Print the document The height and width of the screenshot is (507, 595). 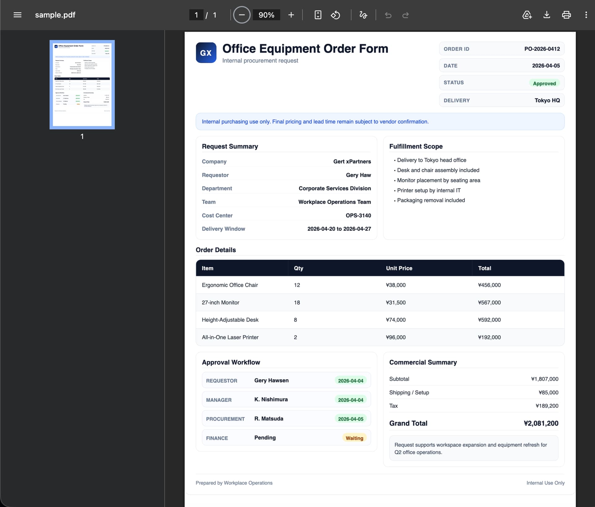click(566, 15)
